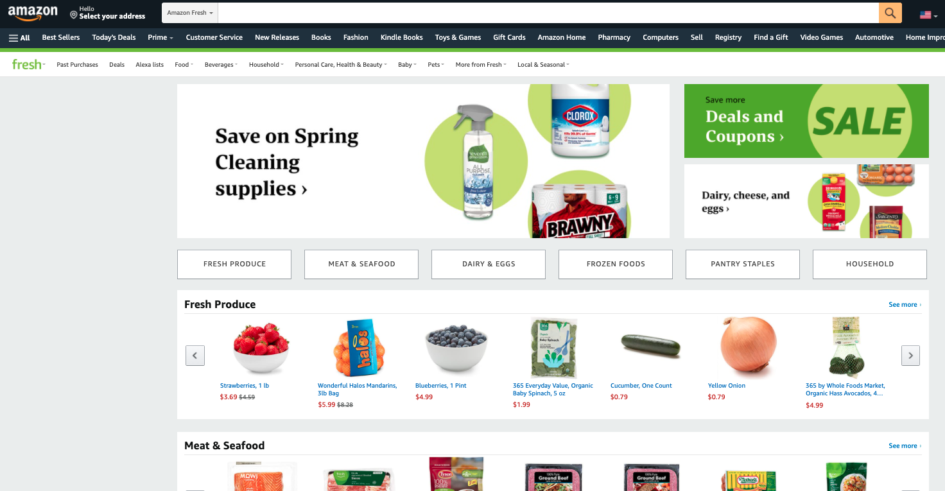Click the location pin address selector

pos(108,13)
